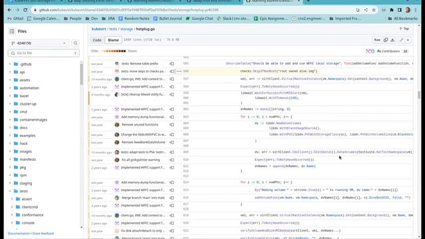Select the Blame view tab

coord(114,40)
